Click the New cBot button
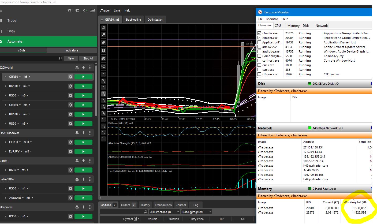This screenshot has height=224, width=377. click(x=71, y=58)
